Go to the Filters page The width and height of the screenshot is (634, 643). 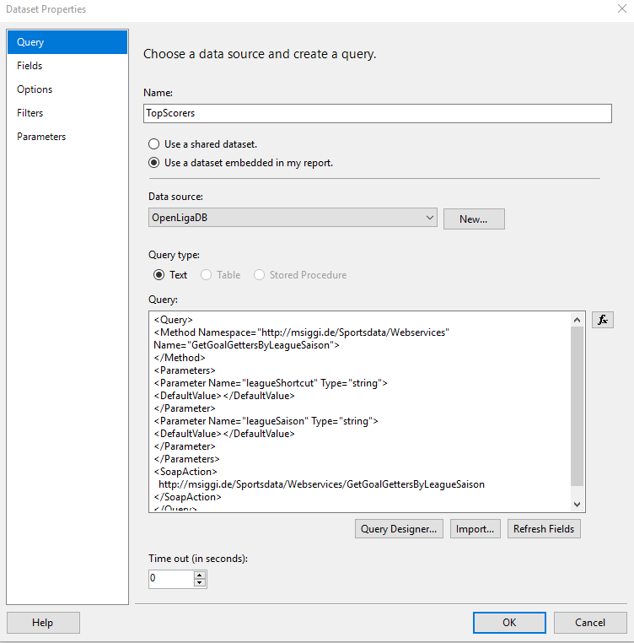(x=30, y=113)
